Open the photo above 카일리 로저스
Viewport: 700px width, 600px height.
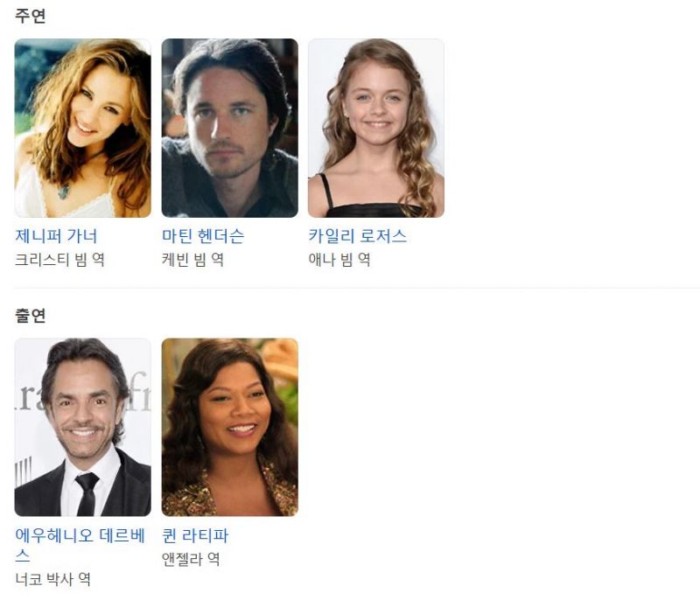point(376,128)
